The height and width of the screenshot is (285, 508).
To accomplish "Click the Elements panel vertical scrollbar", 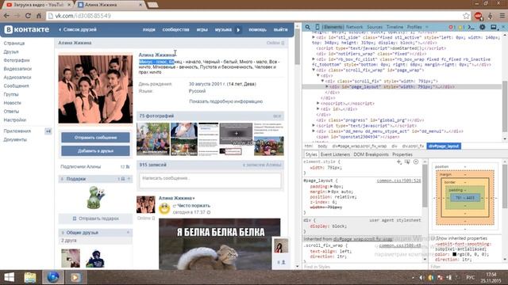I will coord(505,106).
